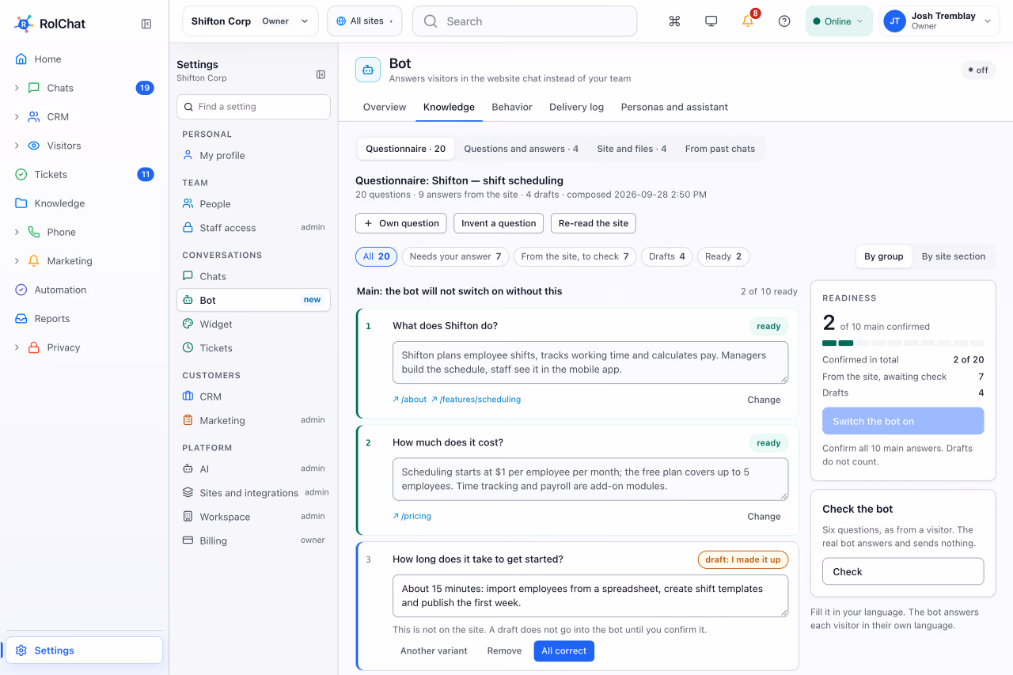Viewport: 1013px width, 675px height.
Task: Confirm draft with All correct
Action: (563, 651)
